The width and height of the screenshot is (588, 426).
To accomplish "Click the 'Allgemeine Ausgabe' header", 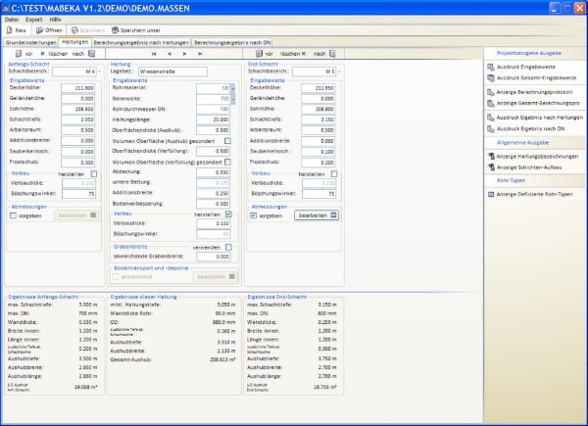I will click(x=522, y=143).
